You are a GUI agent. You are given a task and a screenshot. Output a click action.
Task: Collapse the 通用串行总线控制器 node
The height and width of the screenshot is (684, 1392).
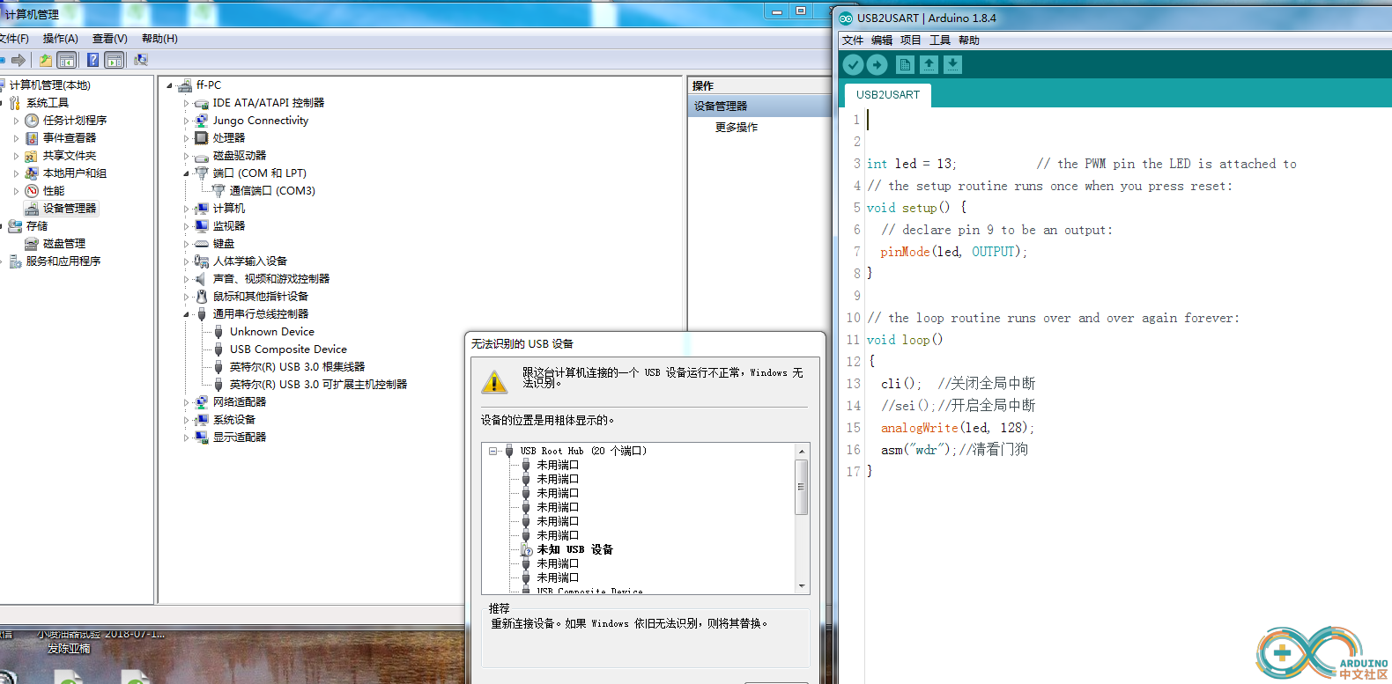[x=186, y=314]
